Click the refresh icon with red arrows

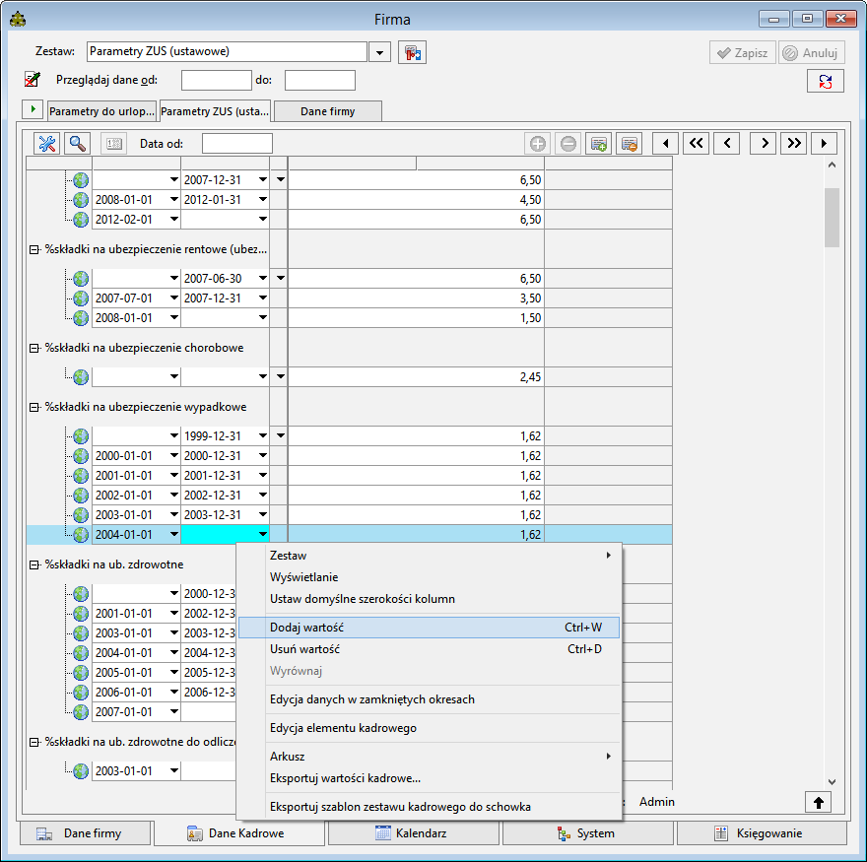826,82
